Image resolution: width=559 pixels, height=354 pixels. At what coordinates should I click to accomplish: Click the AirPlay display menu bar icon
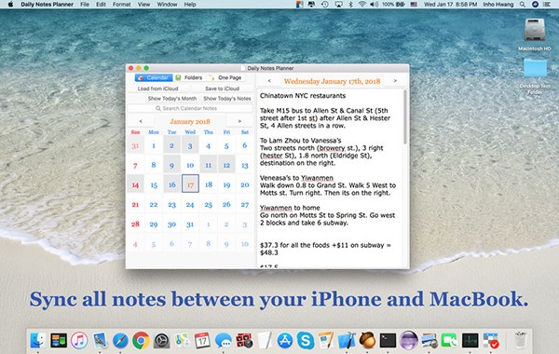pyautogui.click(x=338, y=5)
